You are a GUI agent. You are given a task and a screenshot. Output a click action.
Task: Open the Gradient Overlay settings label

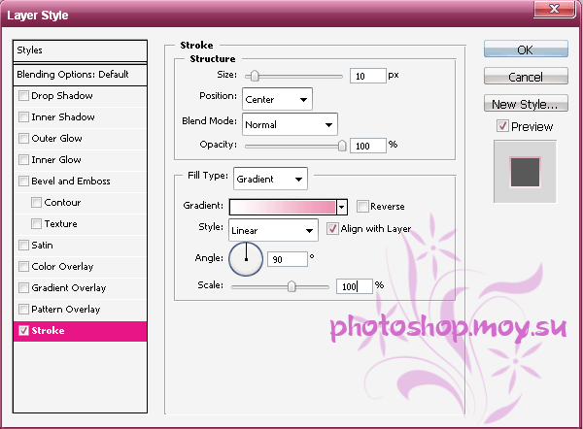[69, 288]
